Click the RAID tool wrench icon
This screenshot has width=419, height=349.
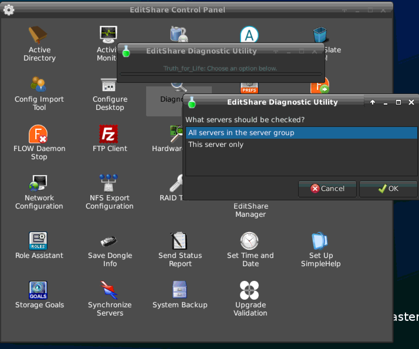point(176,183)
